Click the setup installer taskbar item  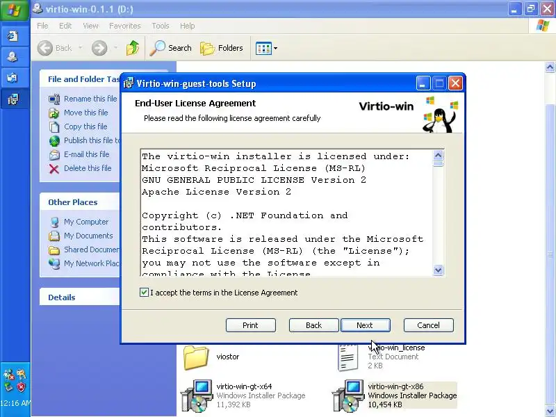pyautogui.click(x=13, y=99)
